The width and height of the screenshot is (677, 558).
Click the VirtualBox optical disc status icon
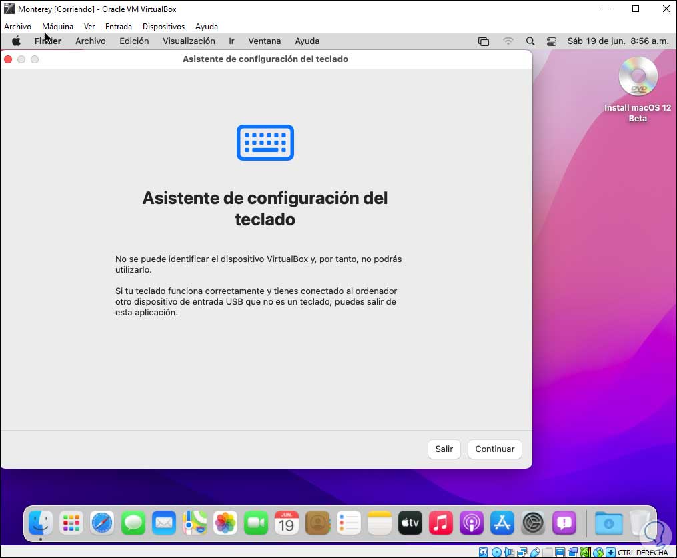pyautogui.click(x=496, y=552)
